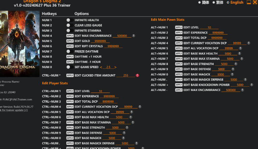The image size is (258, 149).
Task: Enable the Infinite Stamina switch
Action: click(69, 31)
